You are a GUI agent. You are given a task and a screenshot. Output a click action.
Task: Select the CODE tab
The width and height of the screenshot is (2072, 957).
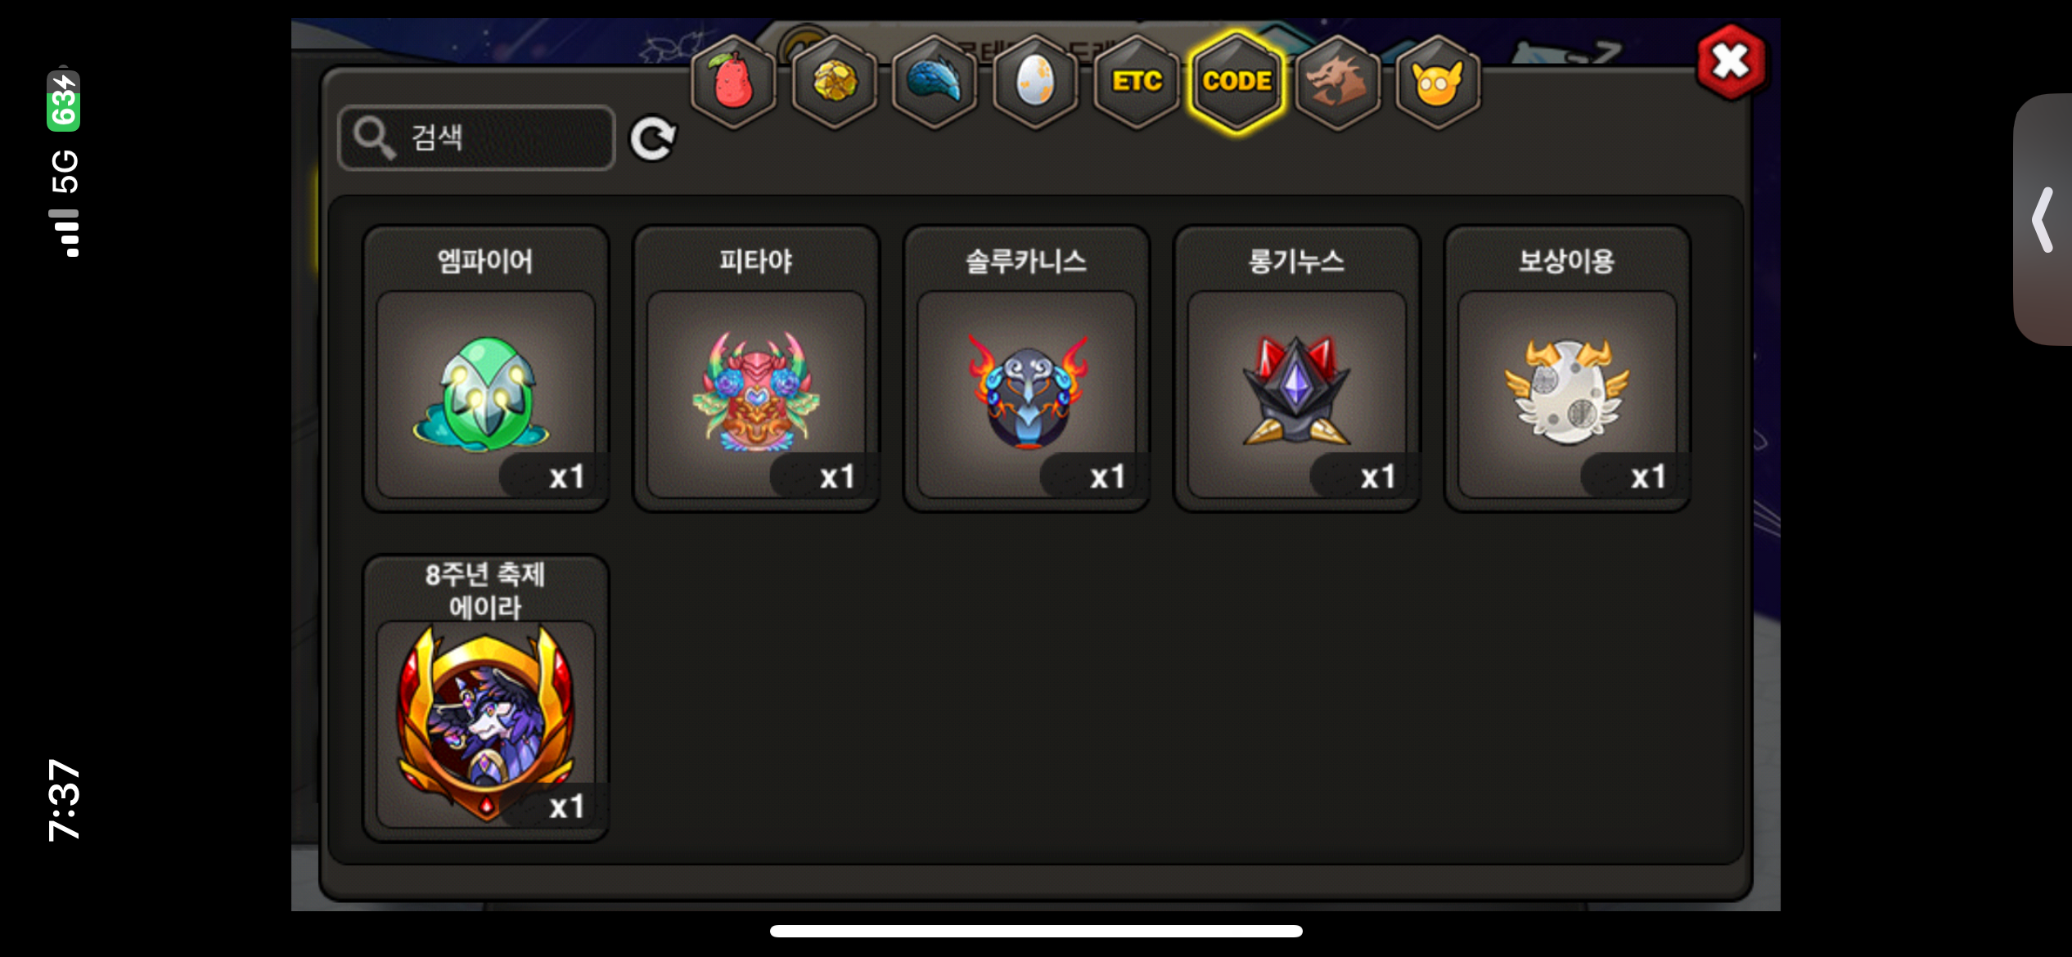coord(1237,82)
